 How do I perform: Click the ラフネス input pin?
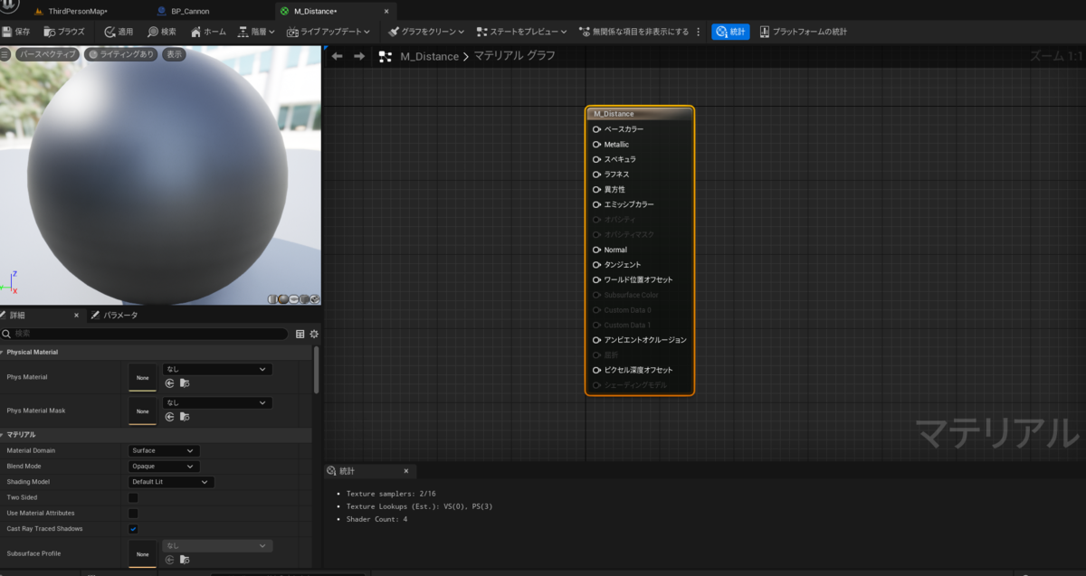596,175
